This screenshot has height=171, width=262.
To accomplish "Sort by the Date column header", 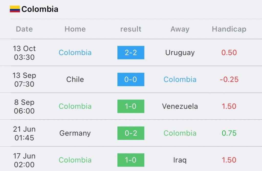I will click(x=24, y=29).
